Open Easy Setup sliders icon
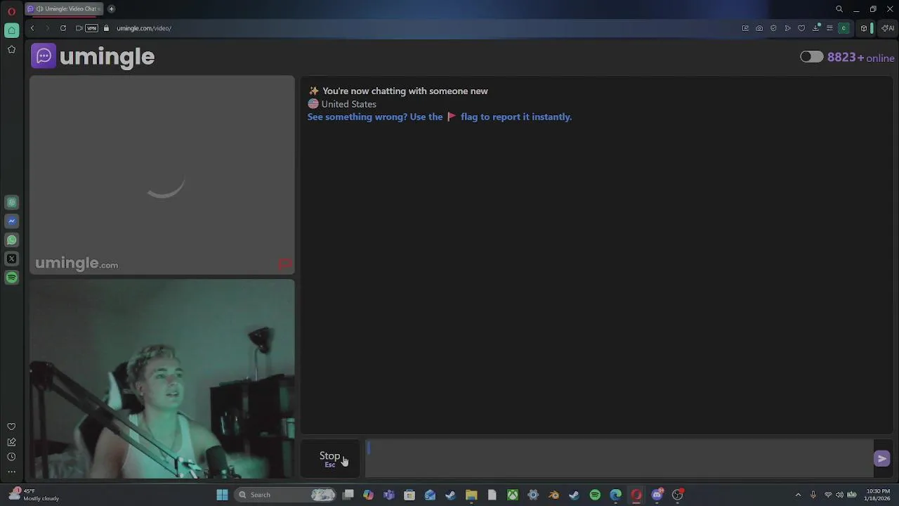Viewport: 899px width, 506px height. tap(829, 28)
